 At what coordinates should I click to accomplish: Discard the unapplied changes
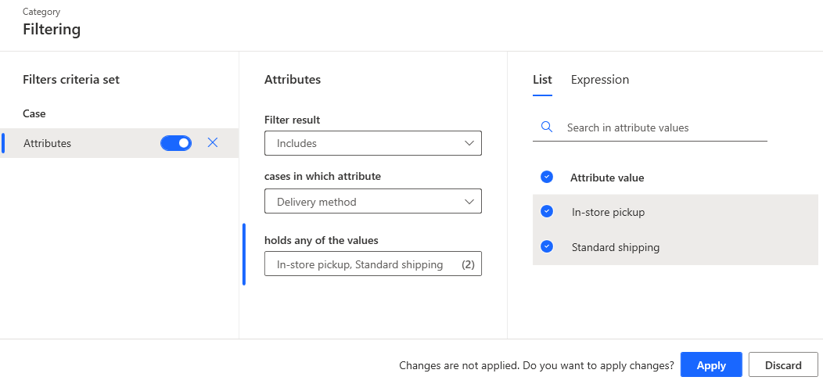pos(783,365)
